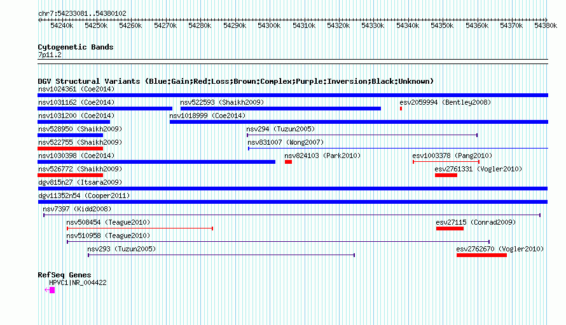Viewport: 566px width, 325px height.
Task: Click nsv293 (Tuzun2005) label
Action: [121, 249]
